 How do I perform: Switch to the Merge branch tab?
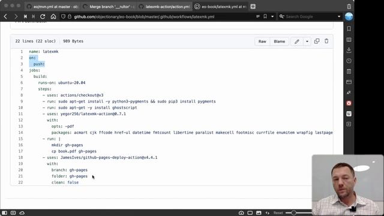(x=109, y=7)
